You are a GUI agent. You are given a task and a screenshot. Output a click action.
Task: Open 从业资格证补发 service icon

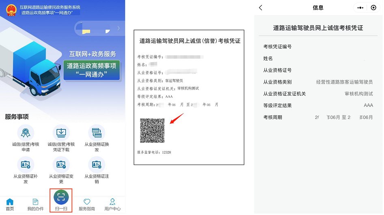(x=26, y=165)
